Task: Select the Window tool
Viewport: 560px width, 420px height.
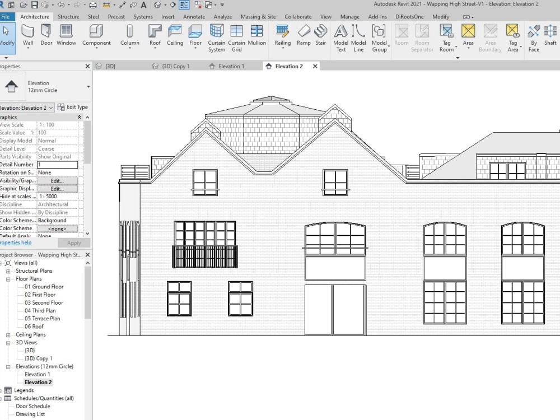Action: [x=67, y=36]
